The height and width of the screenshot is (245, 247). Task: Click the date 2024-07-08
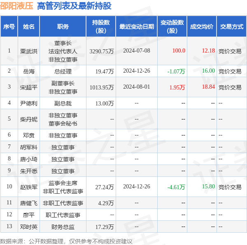tap(137, 51)
